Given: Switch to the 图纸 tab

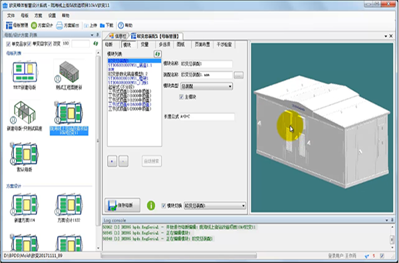Looking at the screenshot, I should click(181, 45).
